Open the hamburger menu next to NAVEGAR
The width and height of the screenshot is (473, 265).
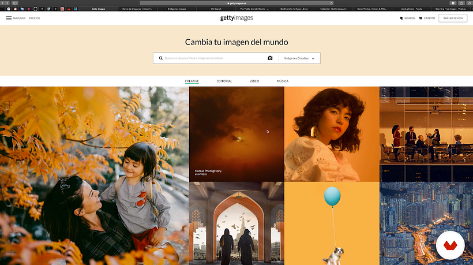pos(9,18)
